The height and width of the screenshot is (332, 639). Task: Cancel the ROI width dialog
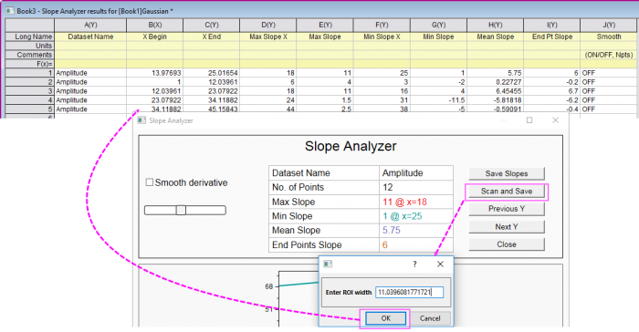(x=430, y=318)
